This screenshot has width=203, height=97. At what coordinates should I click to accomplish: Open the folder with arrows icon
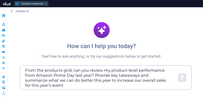point(4,88)
